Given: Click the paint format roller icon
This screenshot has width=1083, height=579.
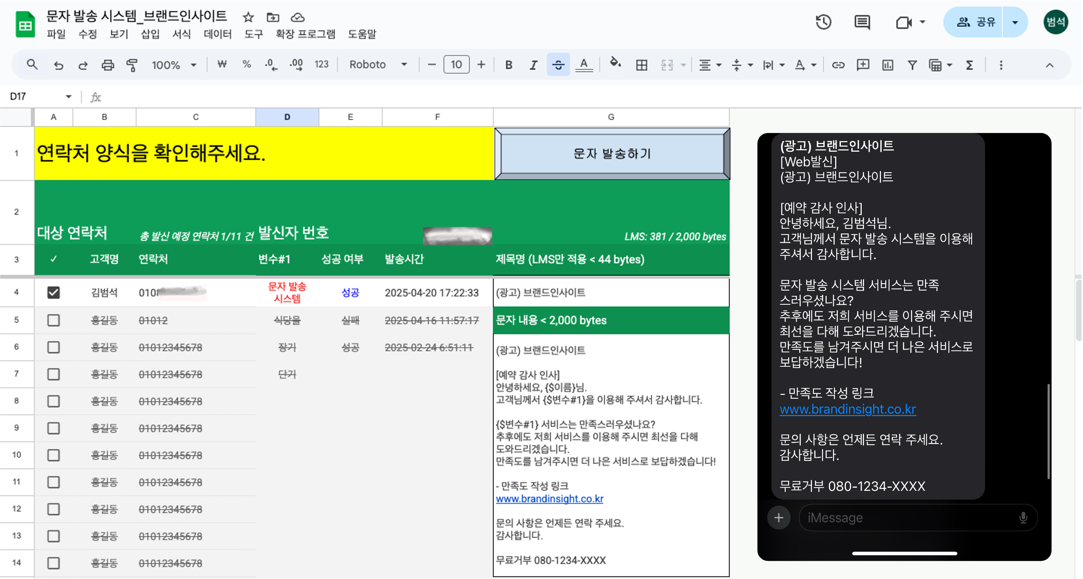Looking at the screenshot, I should tap(132, 65).
